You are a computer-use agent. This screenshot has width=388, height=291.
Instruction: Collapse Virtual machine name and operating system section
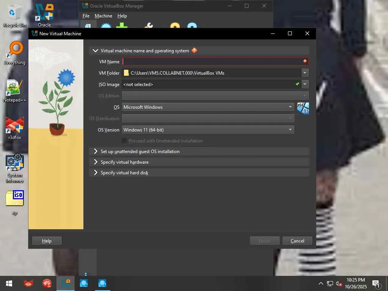[x=95, y=50]
